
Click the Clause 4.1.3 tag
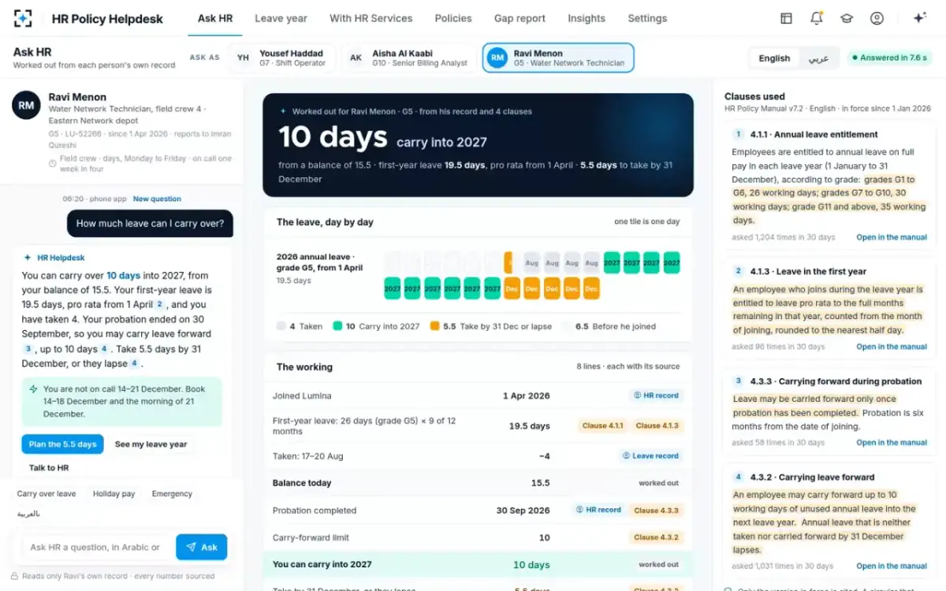[x=659, y=426]
